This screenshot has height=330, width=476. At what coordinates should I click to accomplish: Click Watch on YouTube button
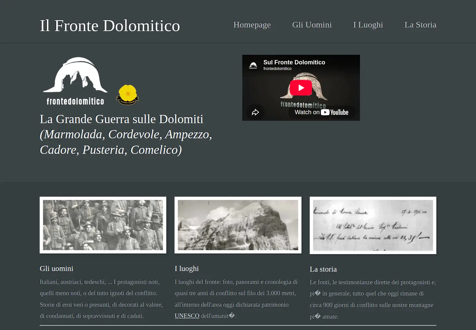click(x=322, y=112)
